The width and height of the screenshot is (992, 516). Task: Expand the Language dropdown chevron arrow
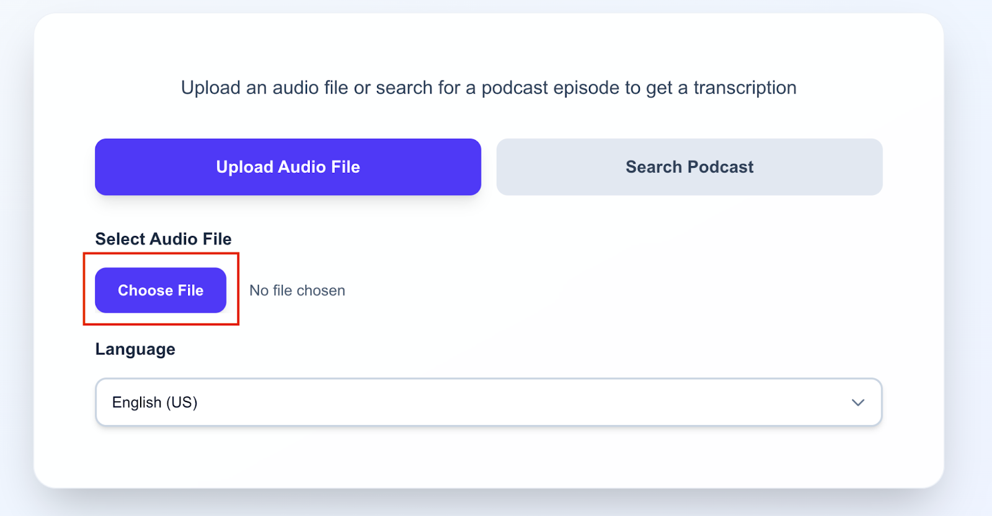point(857,403)
